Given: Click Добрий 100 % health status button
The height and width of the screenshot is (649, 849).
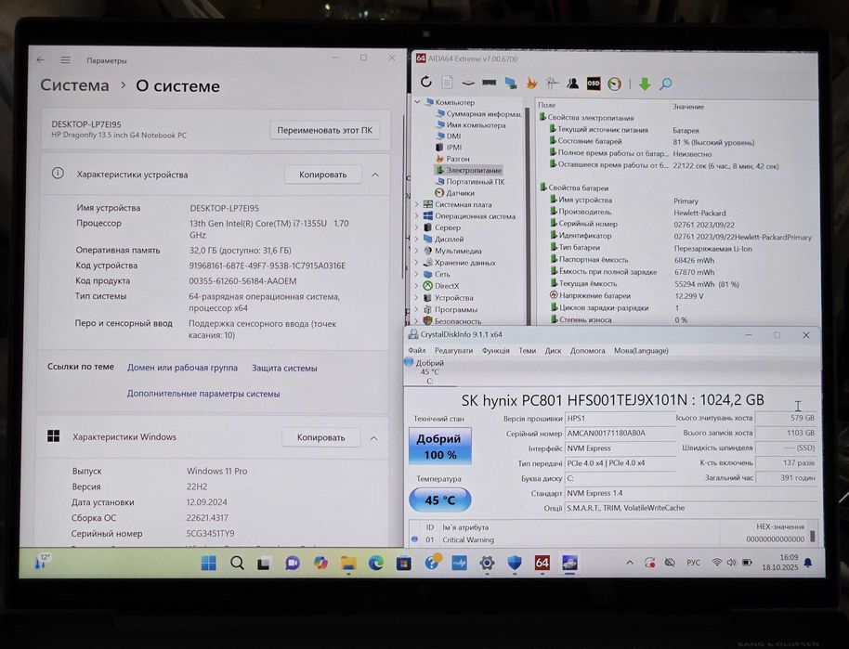Looking at the screenshot, I should 440,446.
